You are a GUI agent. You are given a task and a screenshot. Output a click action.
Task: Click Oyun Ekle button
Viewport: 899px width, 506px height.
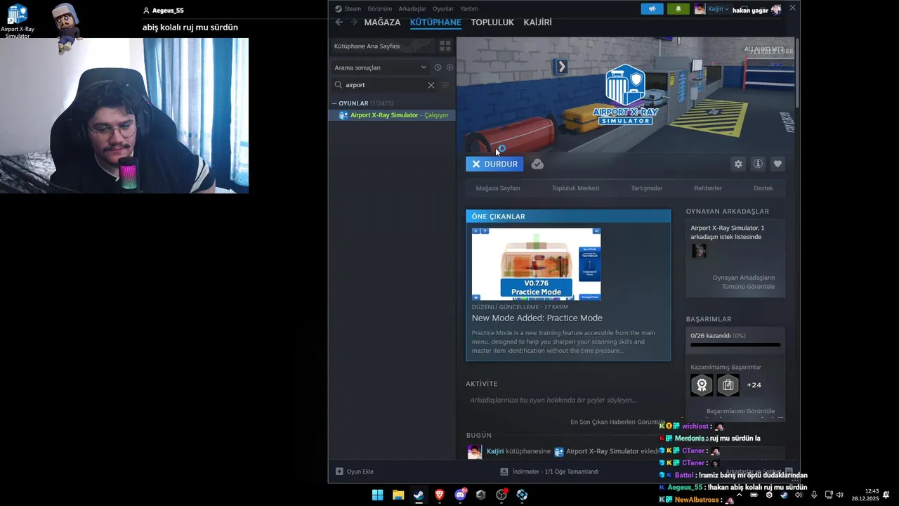click(x=355, y=472)
